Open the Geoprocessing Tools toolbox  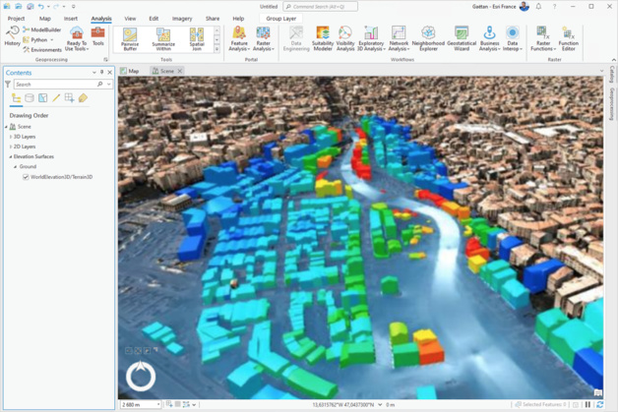[98, 37]
